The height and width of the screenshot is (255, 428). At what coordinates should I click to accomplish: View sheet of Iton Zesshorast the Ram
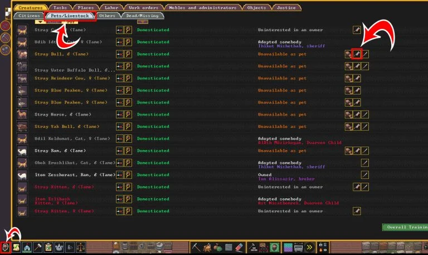[x=128, y=175]
